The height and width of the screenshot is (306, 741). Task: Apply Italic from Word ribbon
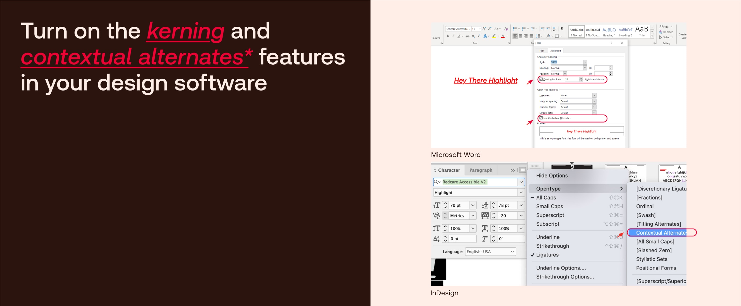point(453,36)
